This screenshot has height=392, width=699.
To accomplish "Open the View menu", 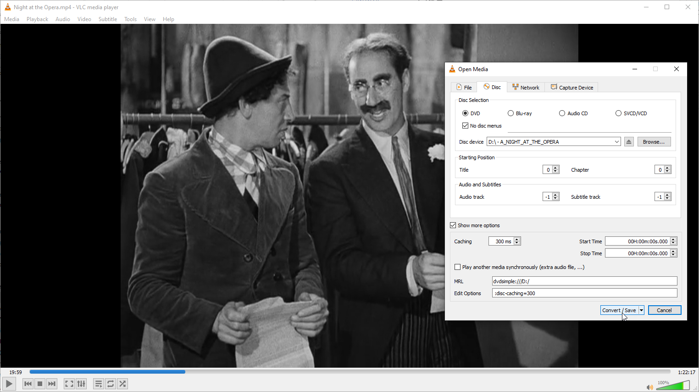I will coord(150,19).
